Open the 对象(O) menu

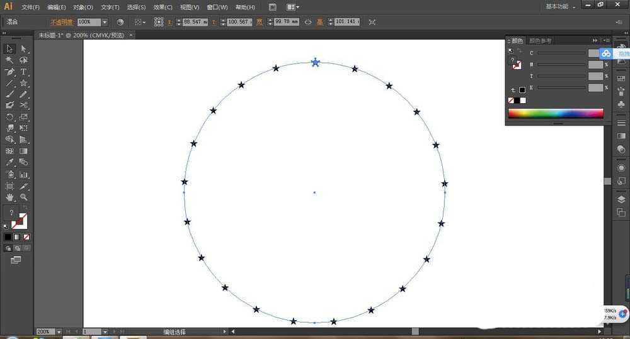83,7
